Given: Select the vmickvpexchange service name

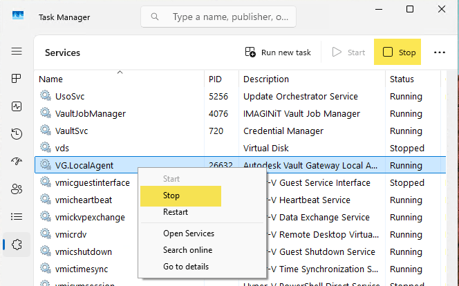Looking at the screenshot, I should coord(90,218).
